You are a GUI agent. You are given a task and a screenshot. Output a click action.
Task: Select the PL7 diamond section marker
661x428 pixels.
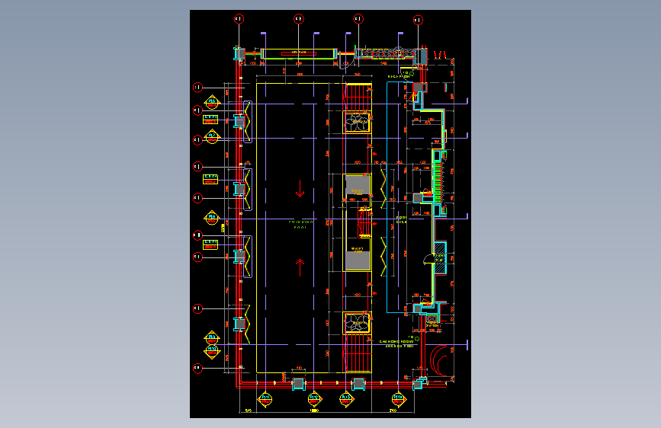pyautogui.click(x=212, y=136)
